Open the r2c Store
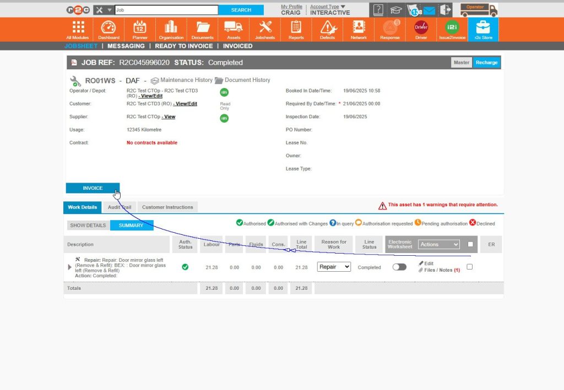Screen dimensions: 564x390 482,29
